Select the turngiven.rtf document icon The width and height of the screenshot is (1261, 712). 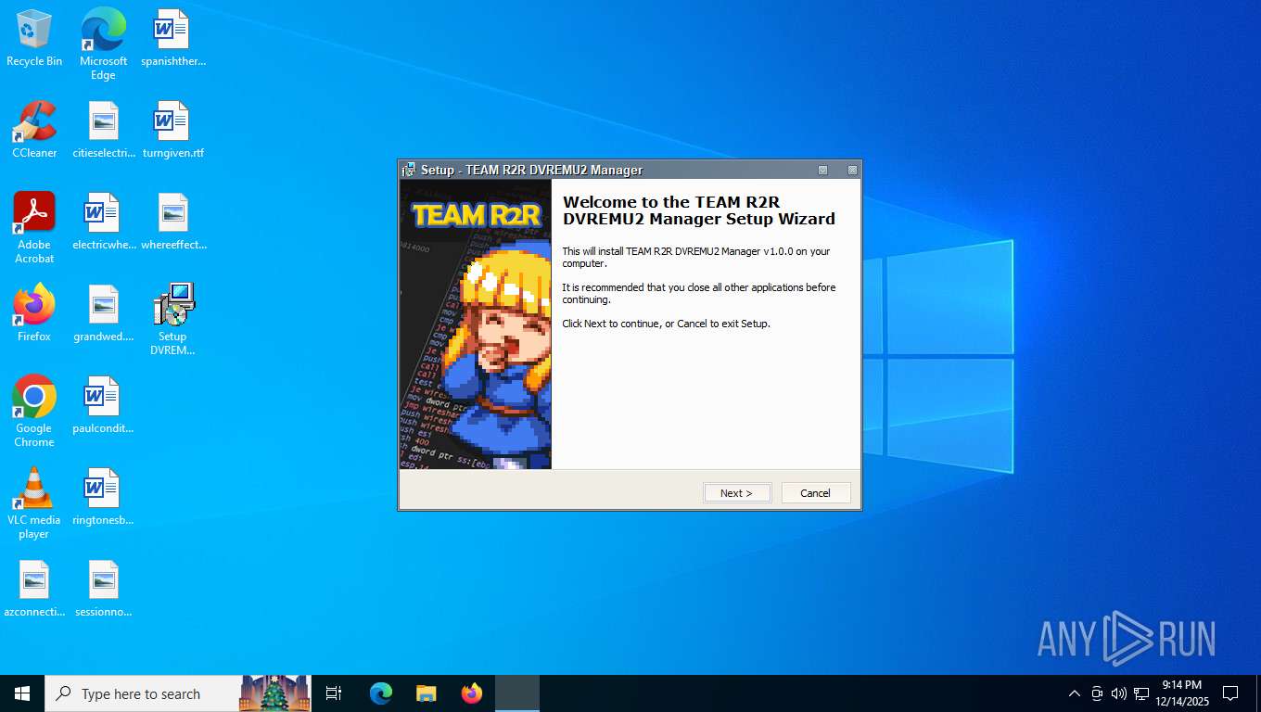(172, 131)
